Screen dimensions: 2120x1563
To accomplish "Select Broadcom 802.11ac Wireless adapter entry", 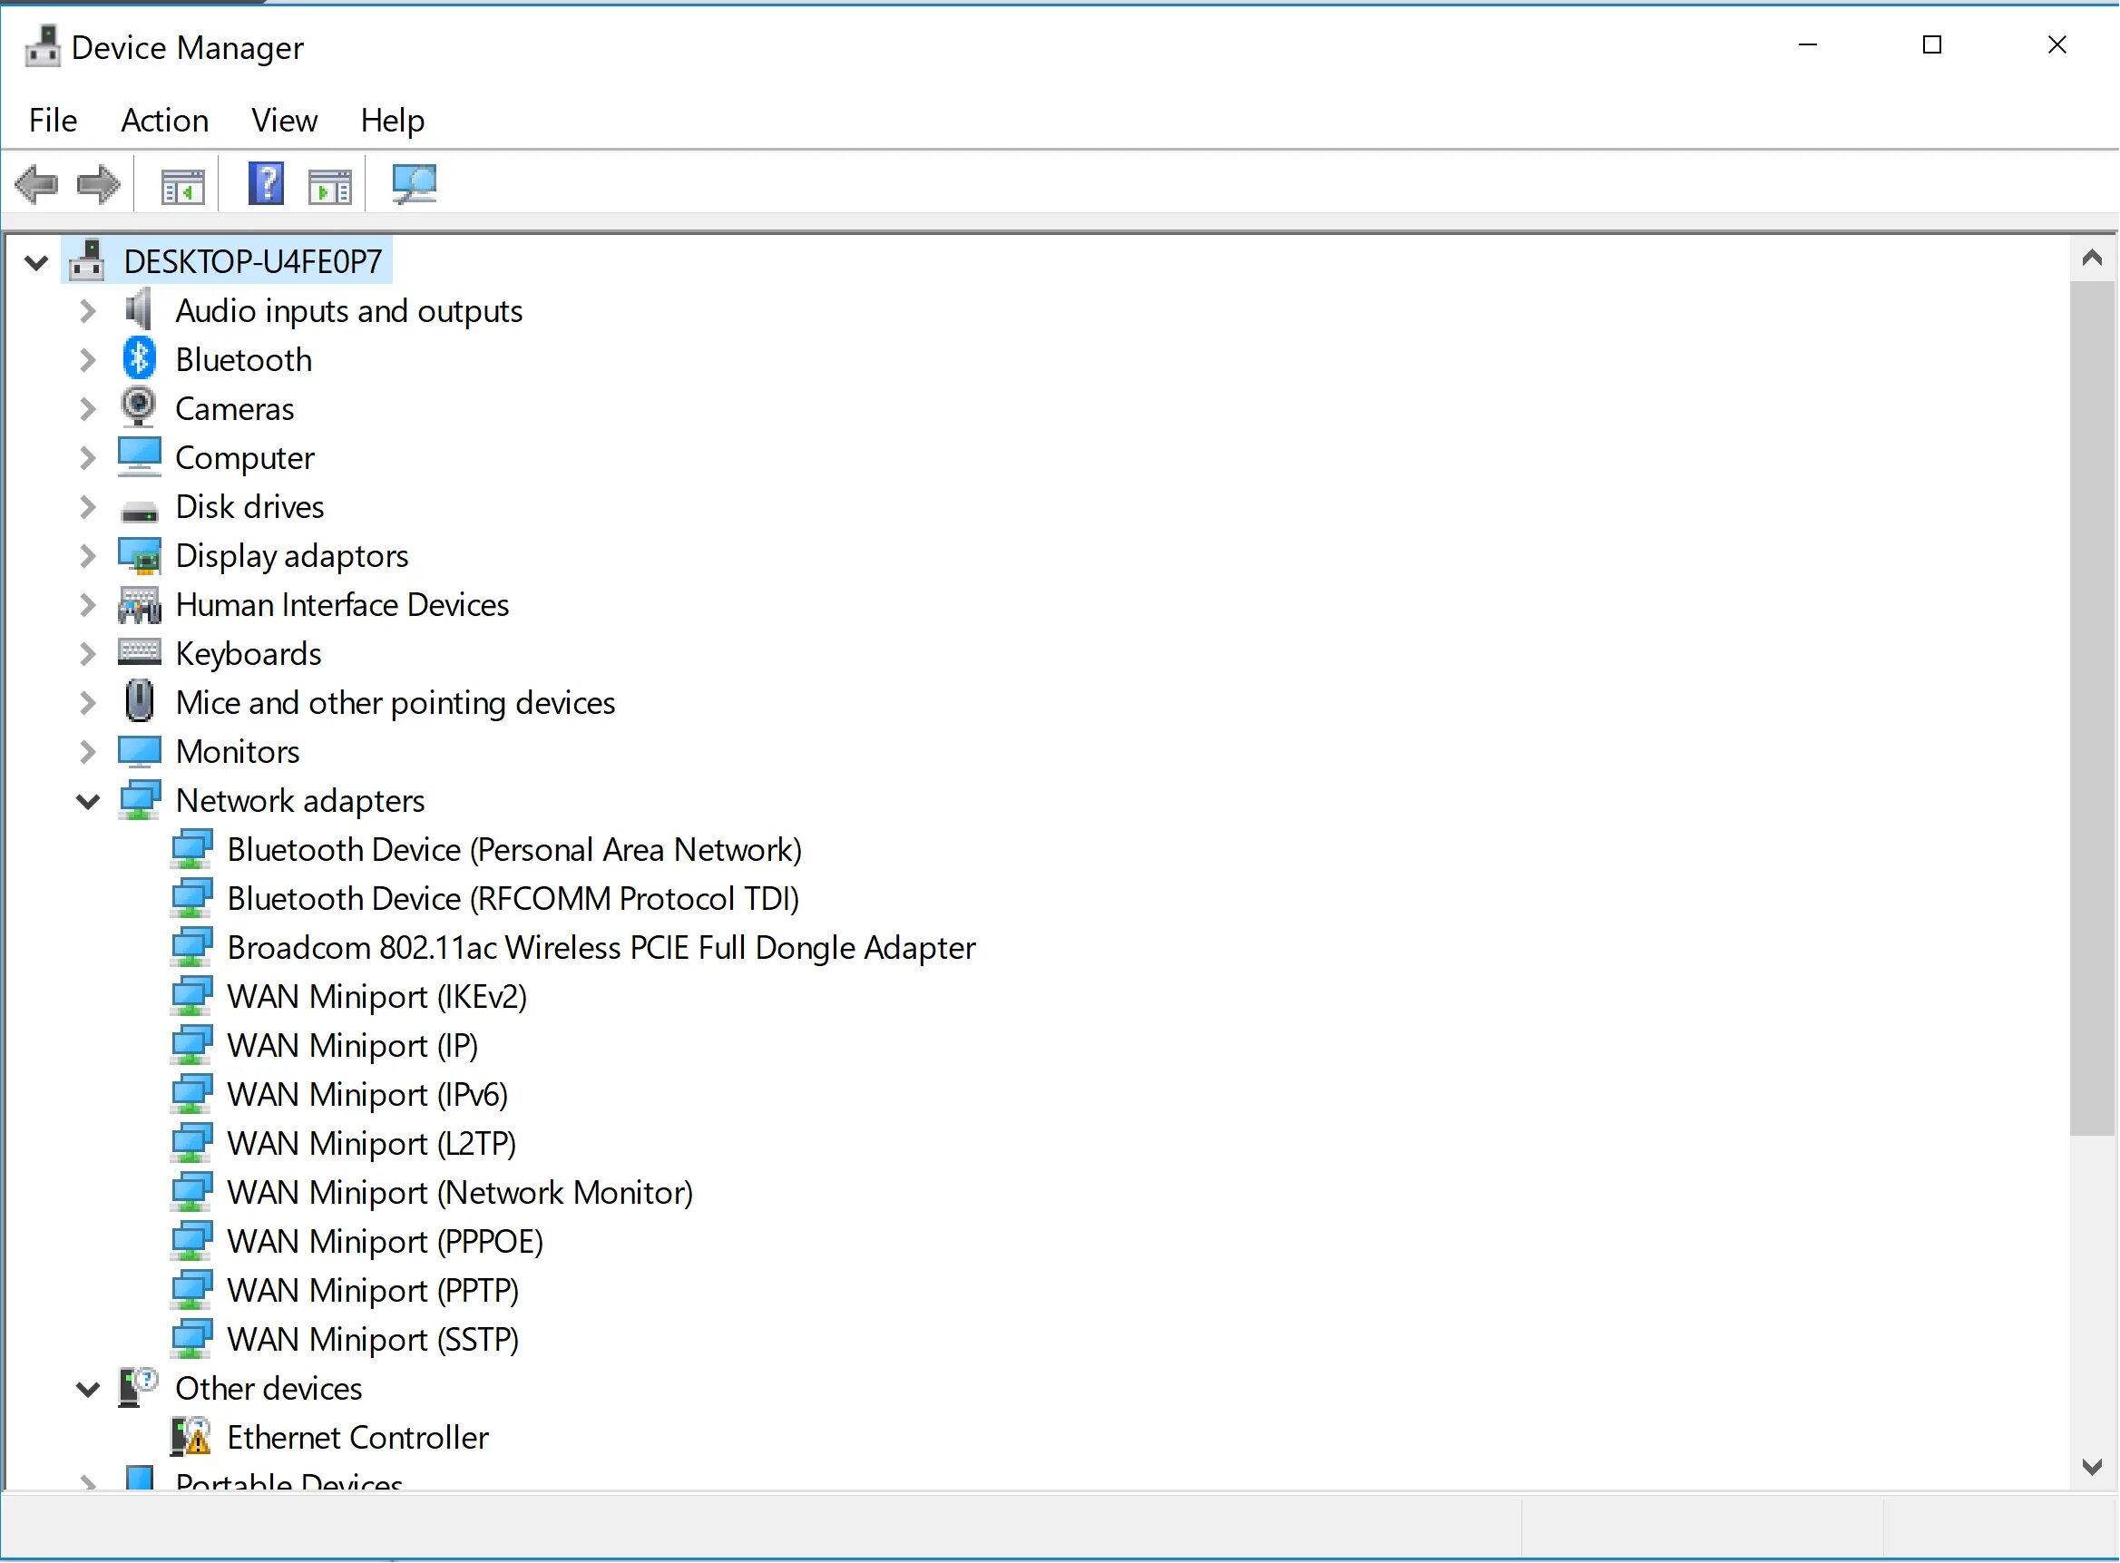I will (x=601, y=947).
